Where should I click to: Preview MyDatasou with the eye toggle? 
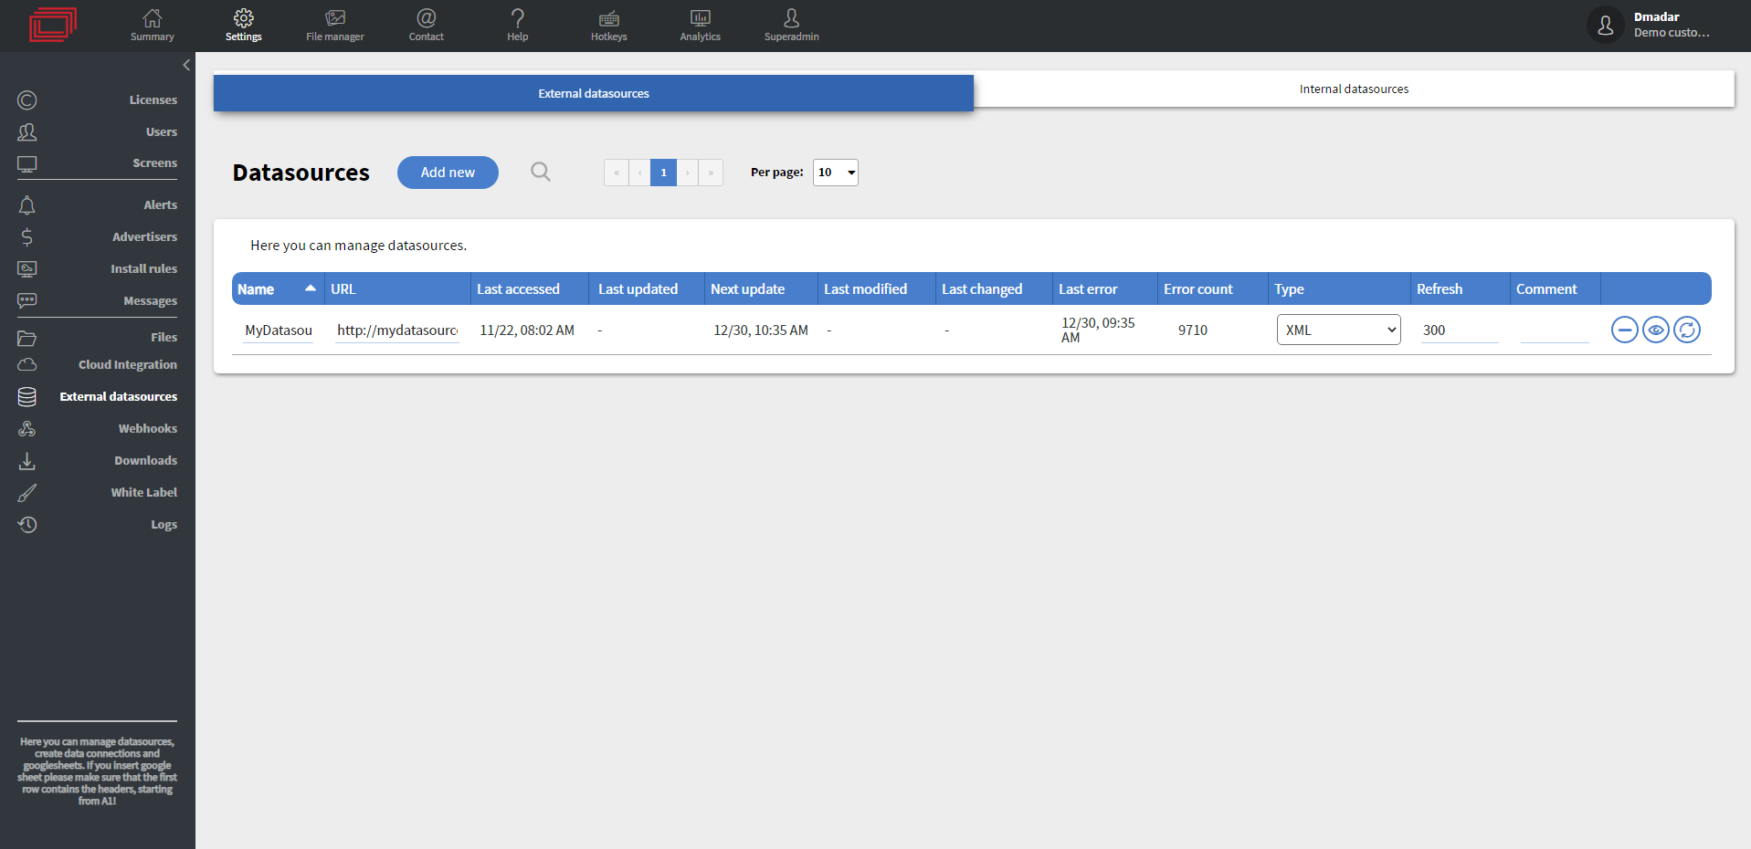[1655, 330]
